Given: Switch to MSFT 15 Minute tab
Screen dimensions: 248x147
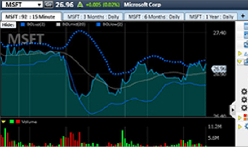Looking at the screenshot, I should click(x=31, y=16).
